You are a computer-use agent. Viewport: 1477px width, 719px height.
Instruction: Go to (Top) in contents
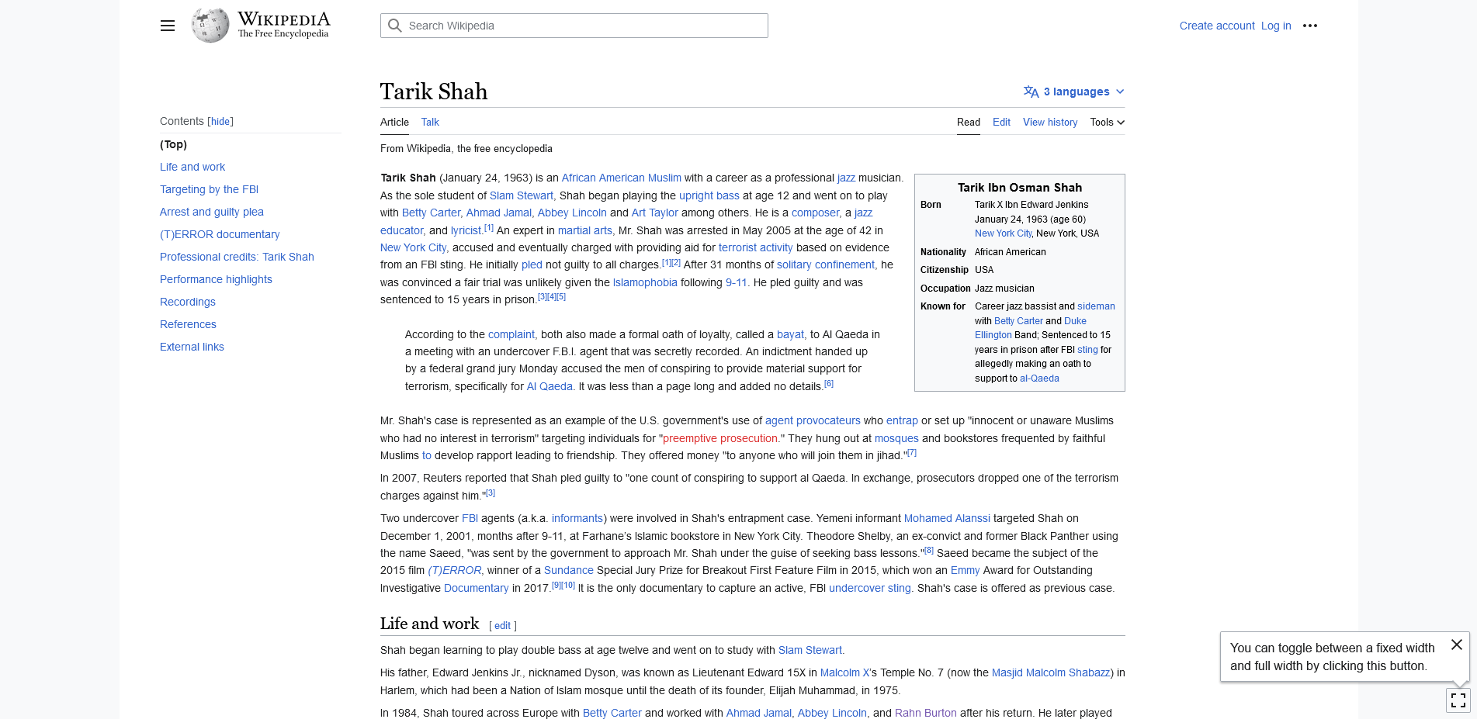(x=174, y=144)
